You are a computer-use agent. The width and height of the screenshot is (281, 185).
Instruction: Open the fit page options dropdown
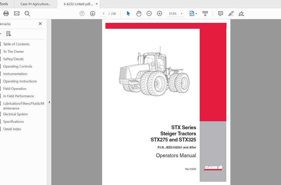pos(196,14)
